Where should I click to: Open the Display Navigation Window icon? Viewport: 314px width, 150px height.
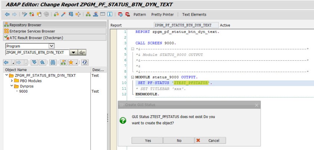pos(96,15)
